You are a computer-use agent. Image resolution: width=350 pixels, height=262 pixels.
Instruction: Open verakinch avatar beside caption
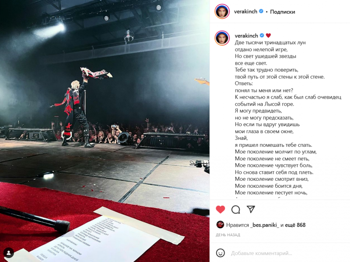pos(222,38)
